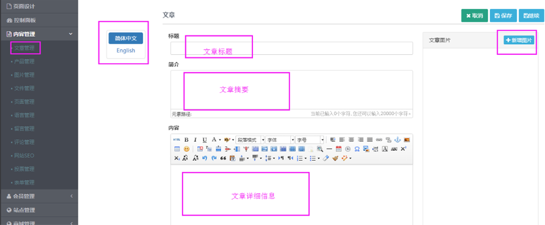Image resolution: width=545 pixels, height=225 pixels.
Task: Paste as plain text clipboard icon
Action: pyautogui.click(x=233, y=158)
